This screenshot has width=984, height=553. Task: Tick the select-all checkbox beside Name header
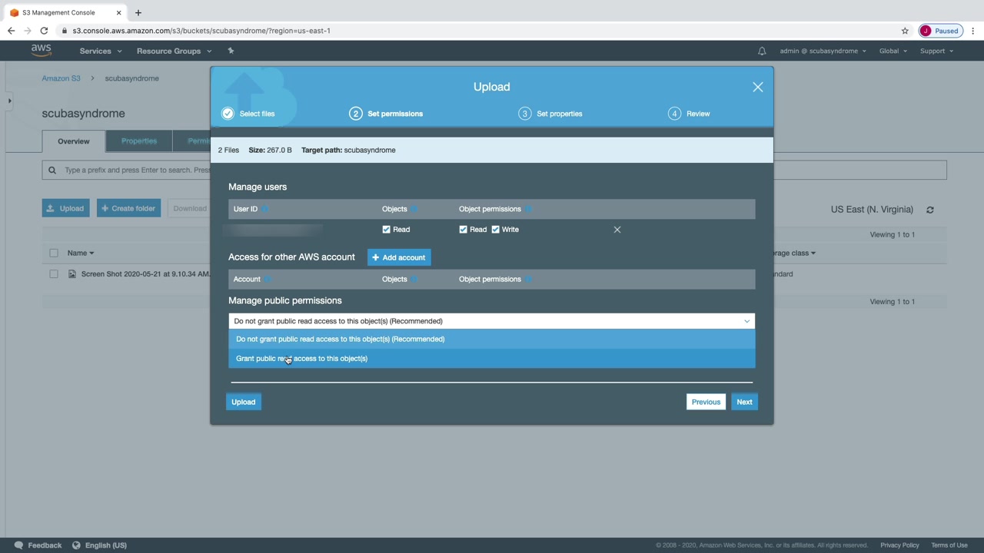(x=54, y=253)
